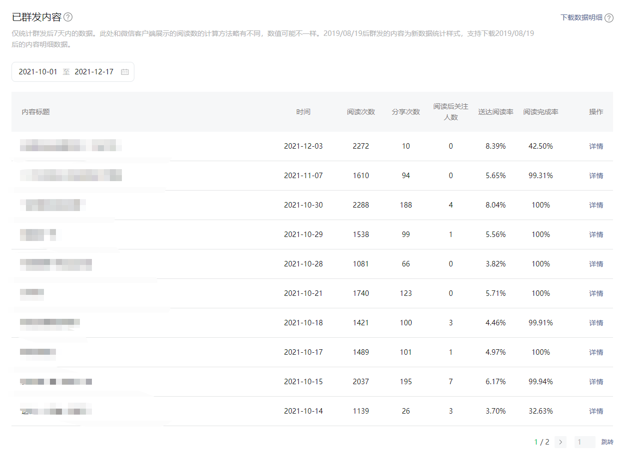View 详情 of the 2021-10-30 row

pos(596,205)
